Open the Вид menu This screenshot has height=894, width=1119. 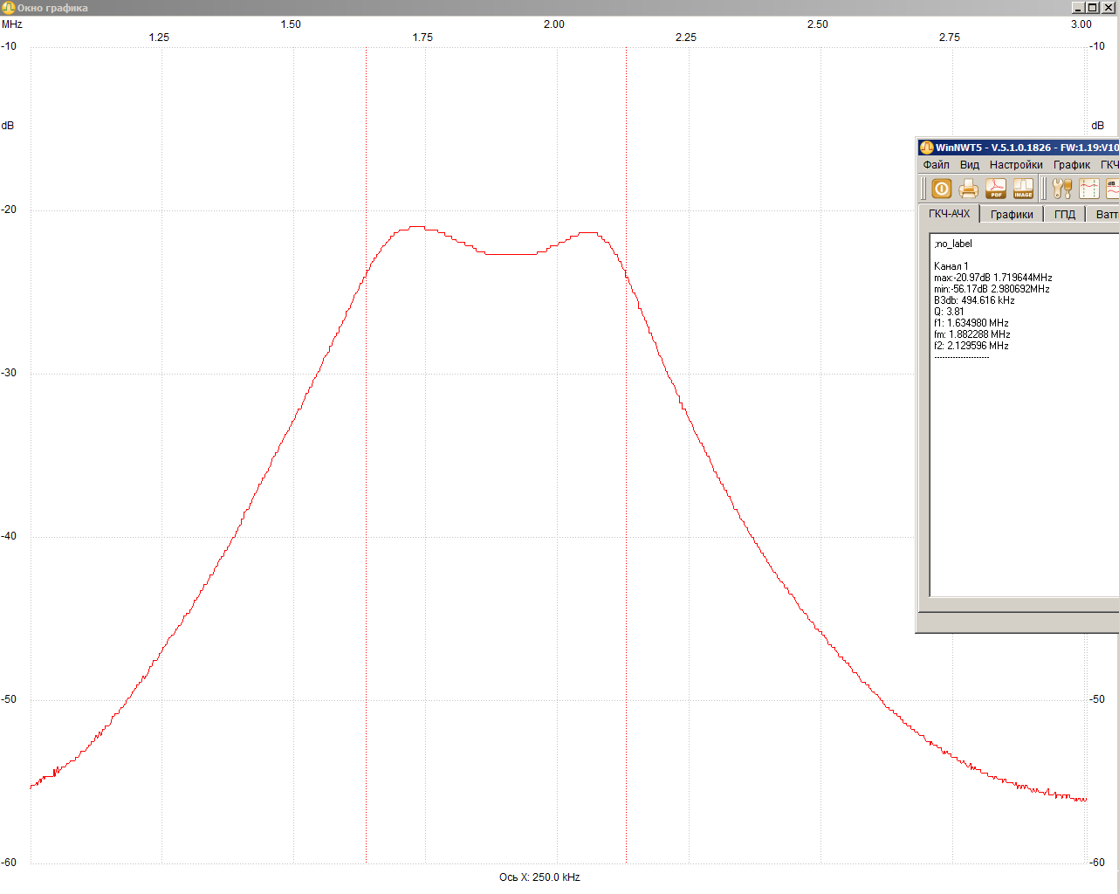click(x=969, y=165)
